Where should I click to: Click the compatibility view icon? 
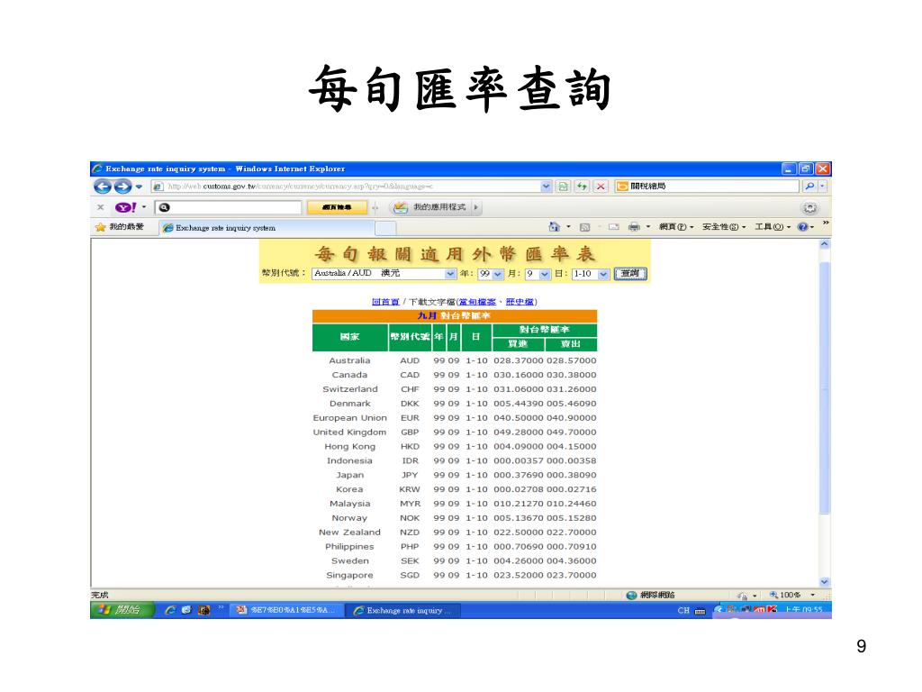564,186
